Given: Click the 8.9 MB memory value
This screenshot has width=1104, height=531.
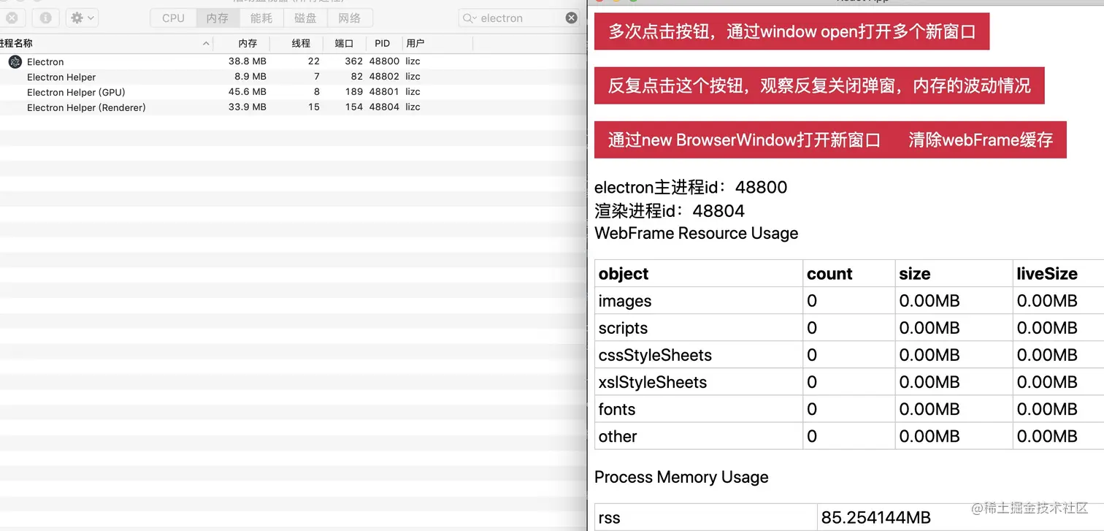Looking at the screenshot, I should click(250, 77).
